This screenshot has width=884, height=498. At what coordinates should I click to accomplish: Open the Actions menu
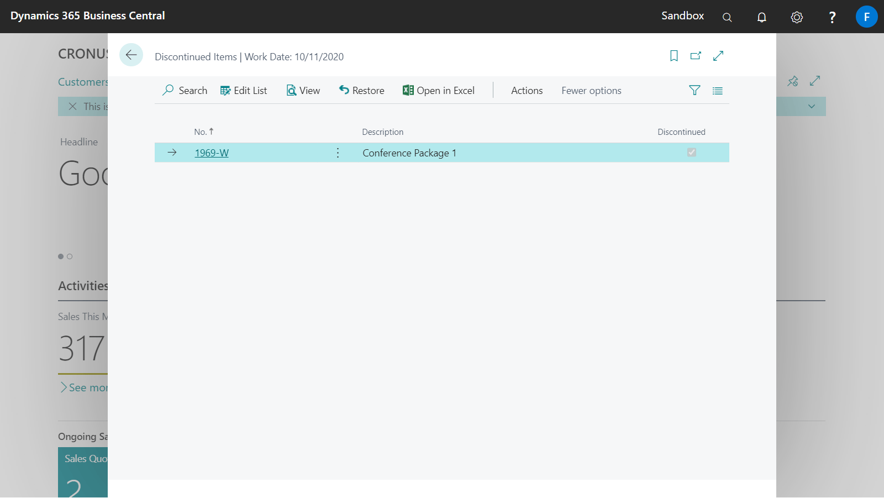(527, 91)
